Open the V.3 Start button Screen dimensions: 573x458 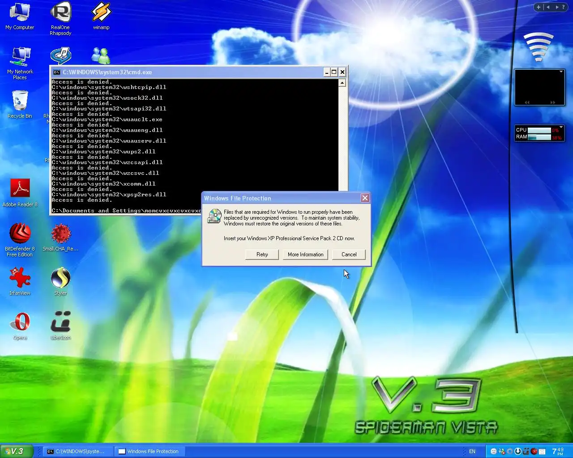coord(16,451)
